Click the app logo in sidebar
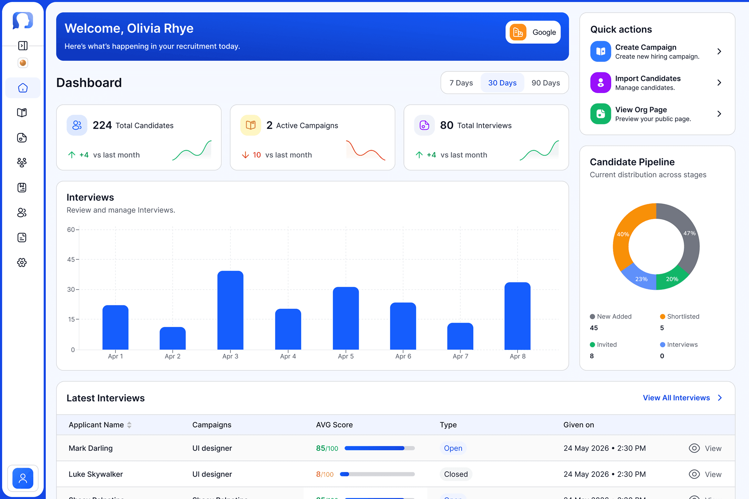749x499 pixels. 23,21
